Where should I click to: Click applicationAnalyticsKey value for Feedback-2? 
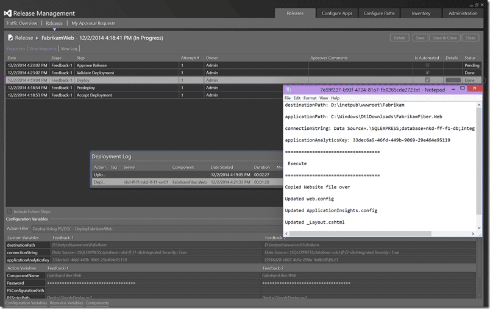tap(369, 260)
